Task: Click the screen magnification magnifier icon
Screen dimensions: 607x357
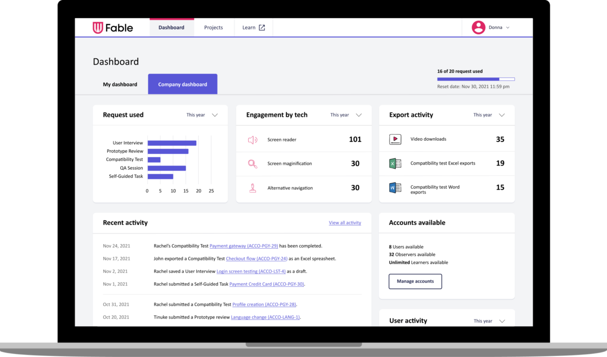Action: point(252,164)
